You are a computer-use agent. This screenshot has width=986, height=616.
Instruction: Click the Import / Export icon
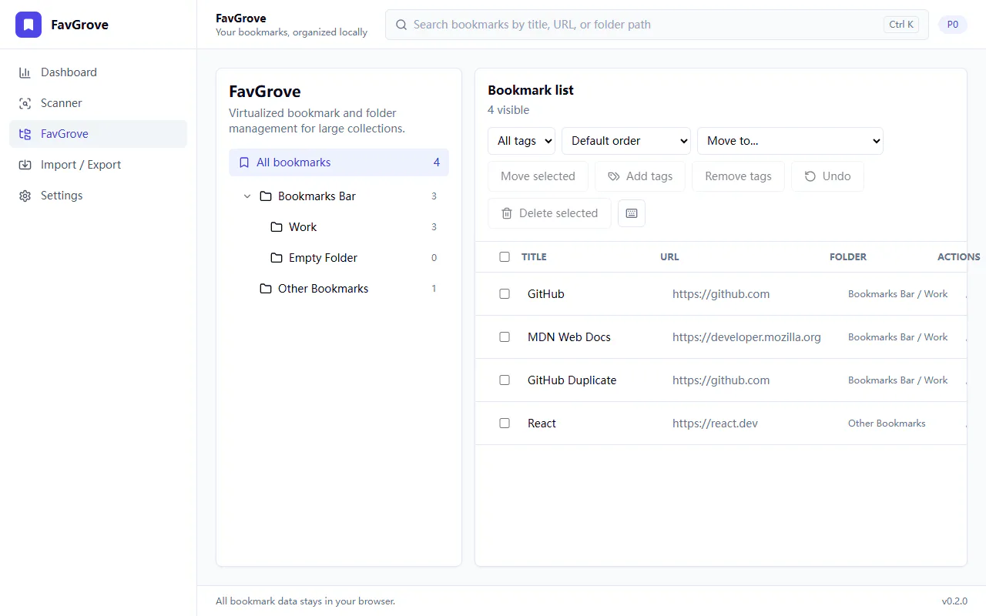point(25,165)
